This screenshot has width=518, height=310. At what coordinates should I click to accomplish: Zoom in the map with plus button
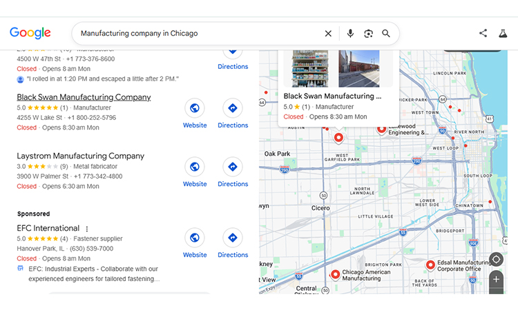click(496, 280)
